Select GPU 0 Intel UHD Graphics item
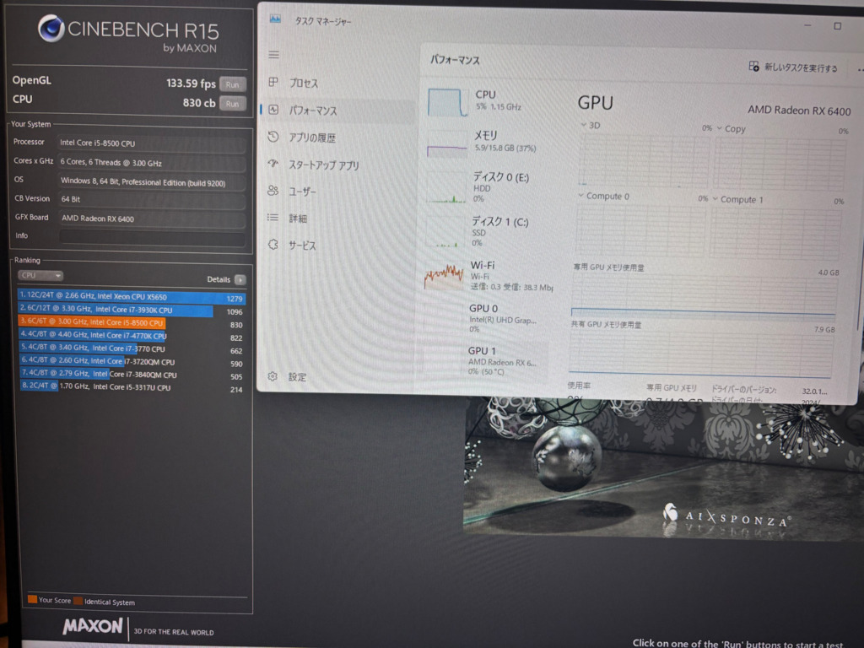864x648 pixels. pos(488,318)
